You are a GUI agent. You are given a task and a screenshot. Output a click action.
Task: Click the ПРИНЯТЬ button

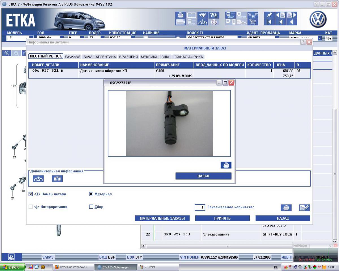click(x=222, y=218)
